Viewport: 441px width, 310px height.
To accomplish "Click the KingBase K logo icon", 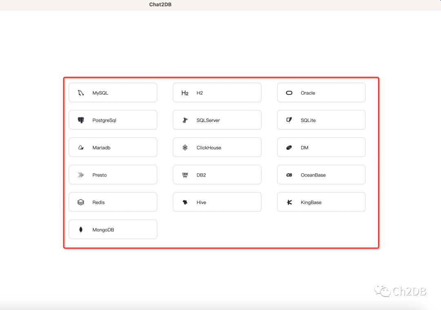I will point(289,202).
